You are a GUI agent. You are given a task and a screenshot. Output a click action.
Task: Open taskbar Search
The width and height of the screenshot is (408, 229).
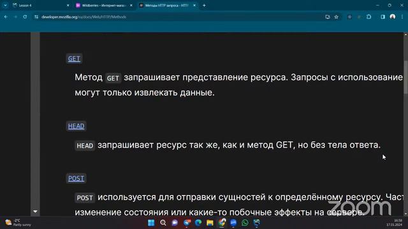[163, 223]
